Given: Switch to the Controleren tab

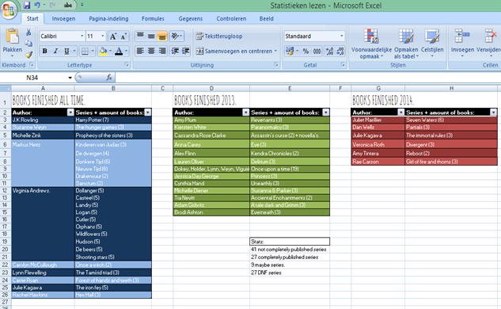Looking at the screenshot, I should pos(231,18).
